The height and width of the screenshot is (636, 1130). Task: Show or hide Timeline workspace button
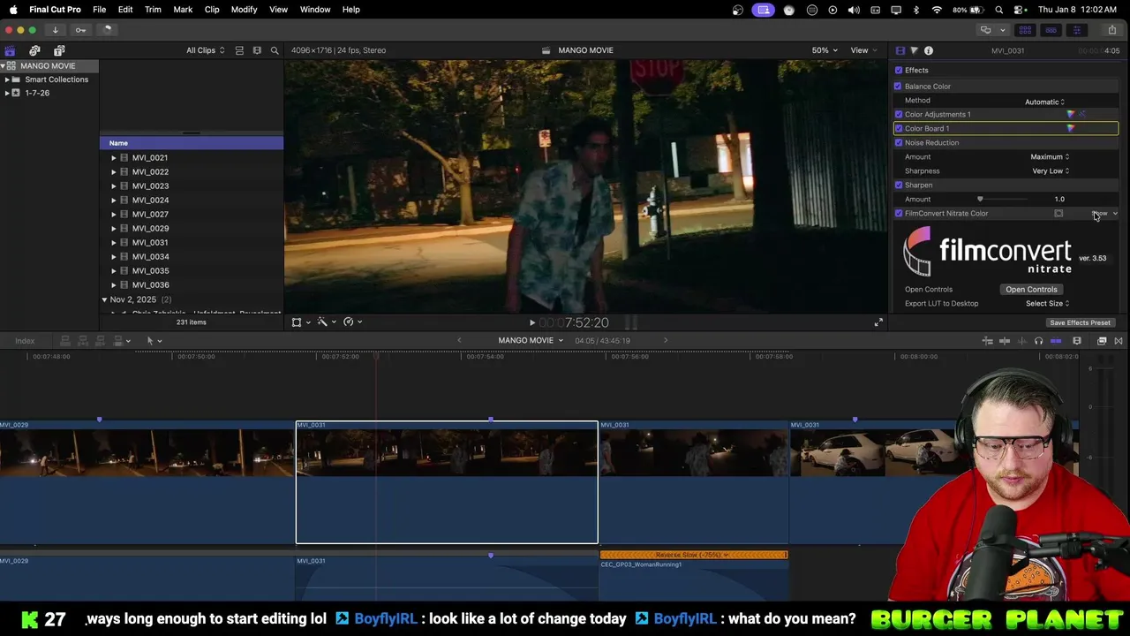pyautogui.click(x=1051, y=30)
